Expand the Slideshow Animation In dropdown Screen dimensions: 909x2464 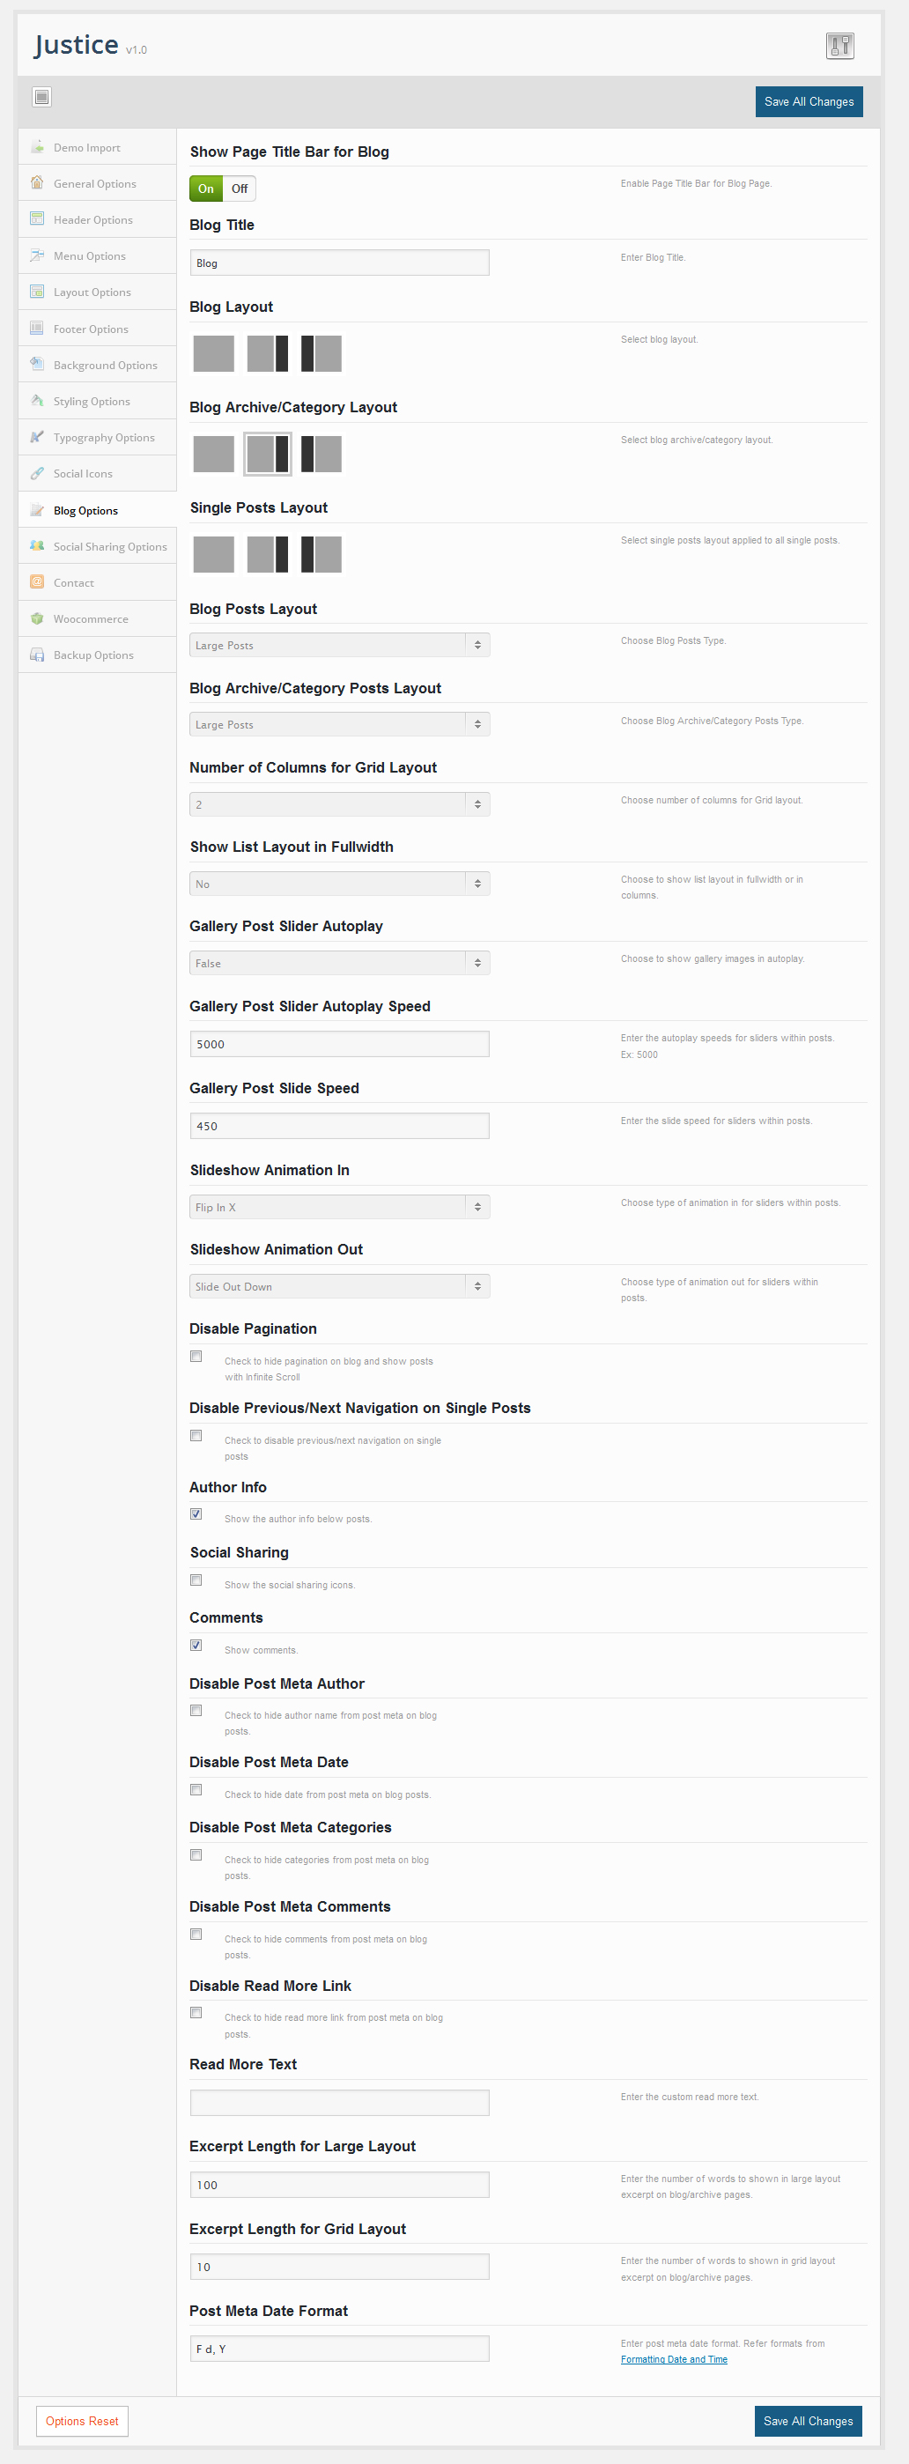340,1207
